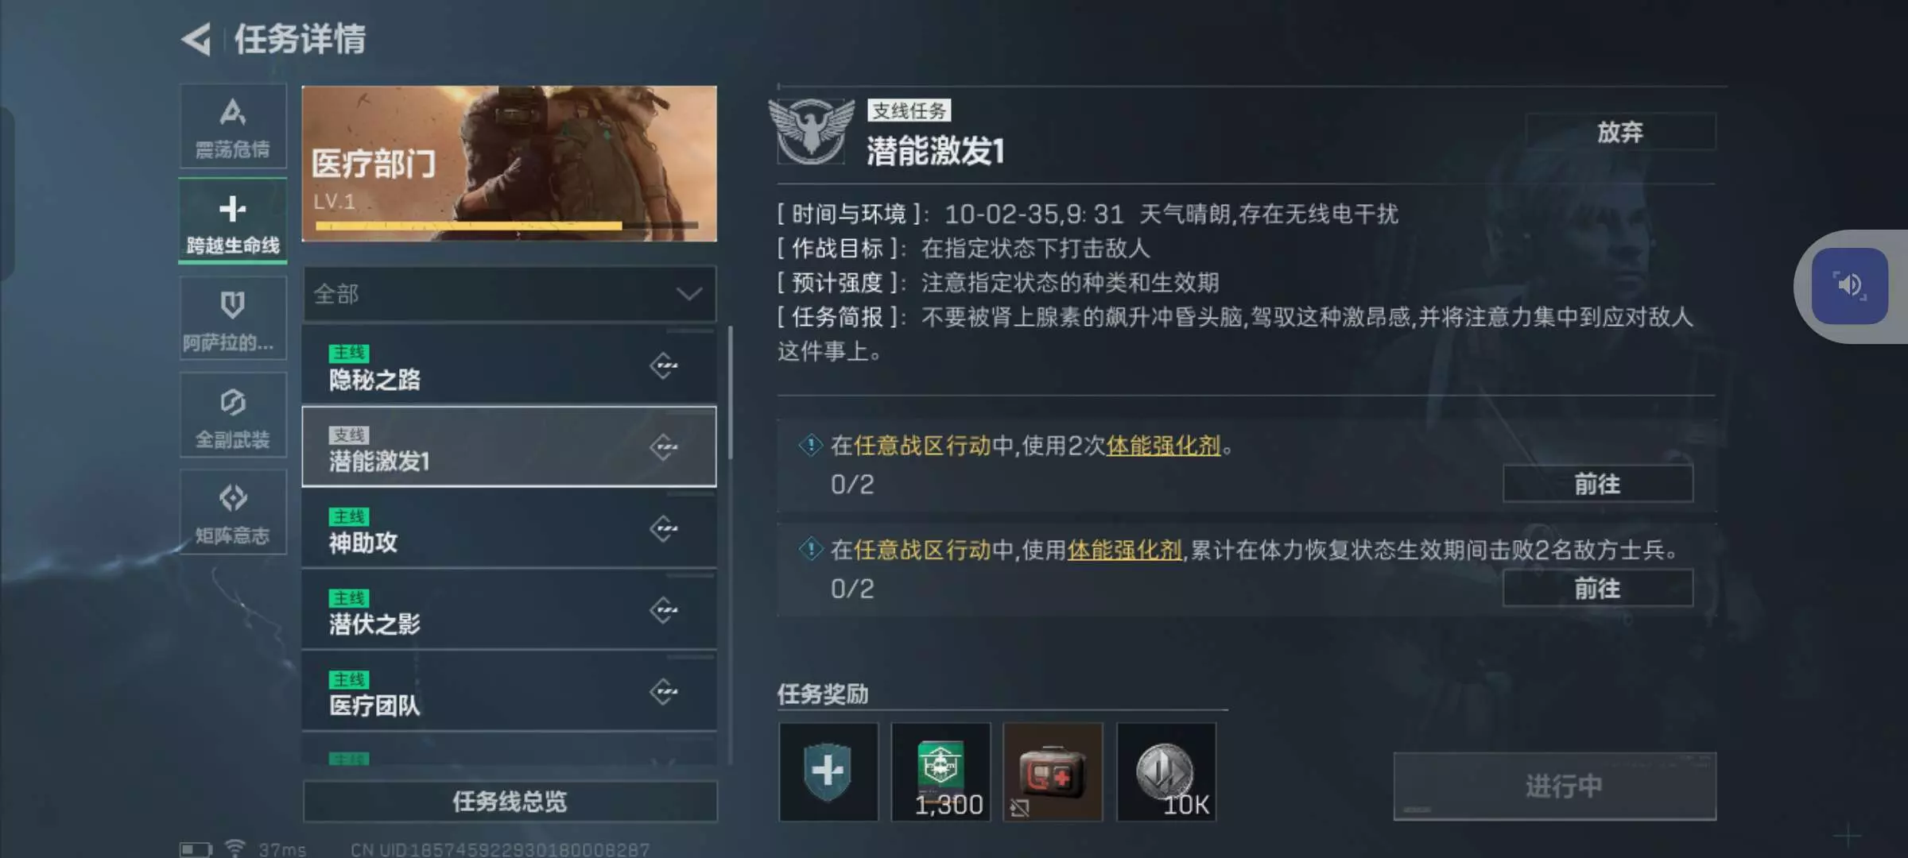The height and width of the screenshot is (858, 1908).
Task: Tap the speaker voice icon
Action: (1850, 286)
